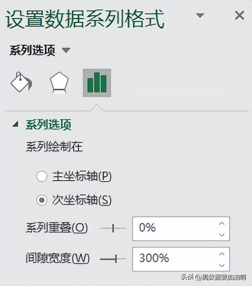Viewport: 252px width, 286px height.
Task: Click the green 系列选项 section heading
Action: coord(48,125)
